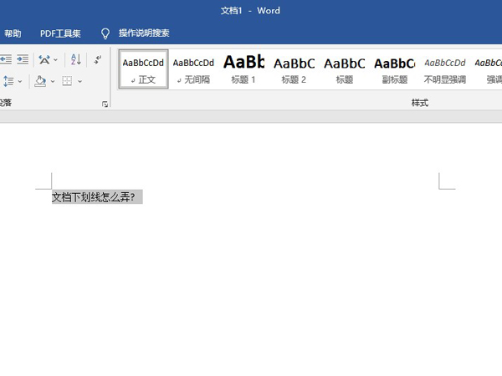Screen dimensions: 502x376
Task: Click the Asian layout (中文版式) icon
Action: (44, 59)
